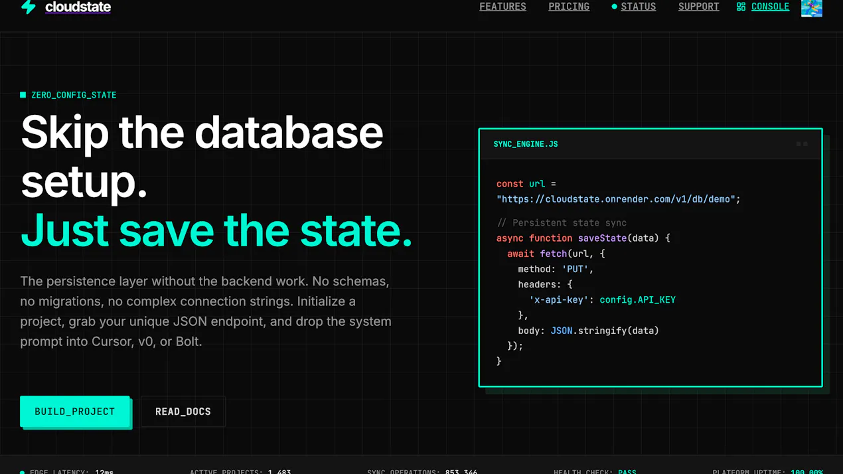Open the READ_DOCS button

pyautogui.click(x=183, y=412)
